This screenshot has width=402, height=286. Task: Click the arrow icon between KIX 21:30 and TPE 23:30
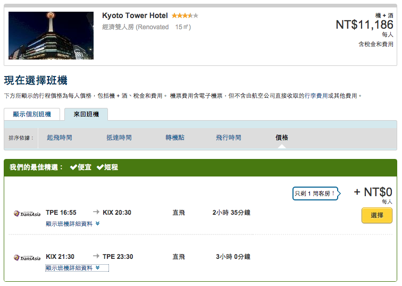(x=96, y=256)
